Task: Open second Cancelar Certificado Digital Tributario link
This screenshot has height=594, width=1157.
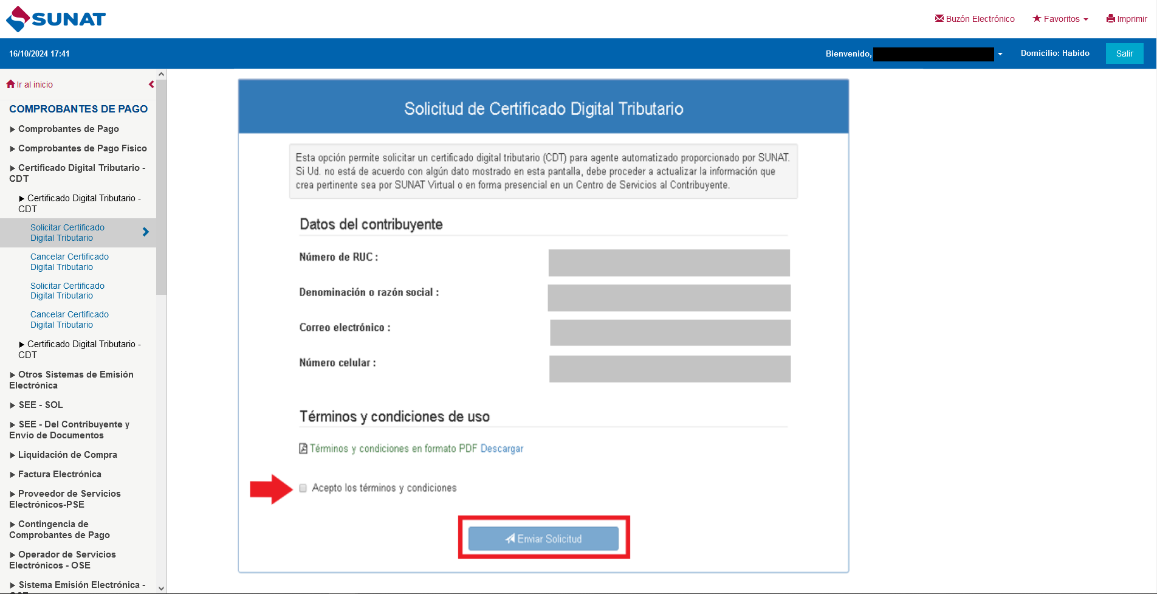Action: 69,319
